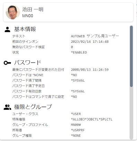Screen dimensions: 137x141
Task: Click the vertical scrollbar thumb
Action: tap(131, 56)
